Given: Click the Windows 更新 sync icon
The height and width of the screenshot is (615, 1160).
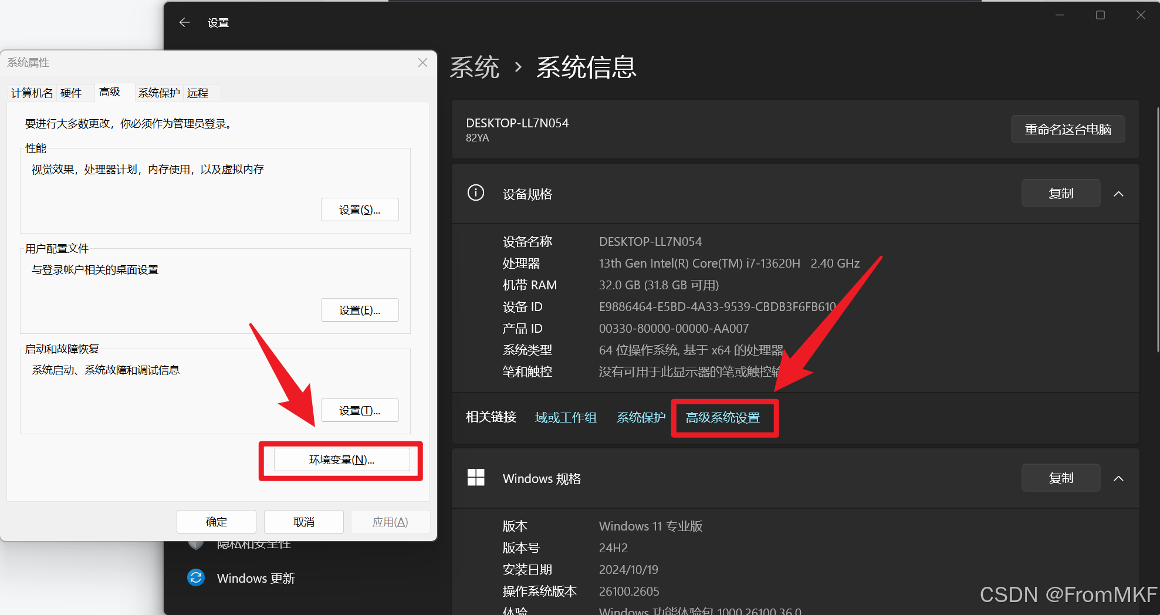Looking at the screenshot, I should pos(196,577).
